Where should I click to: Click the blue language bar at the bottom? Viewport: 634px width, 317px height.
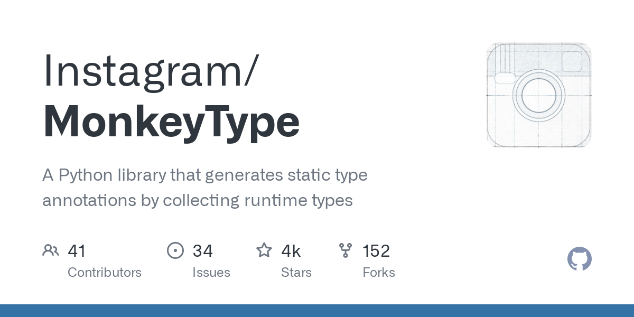coord(317,311)
